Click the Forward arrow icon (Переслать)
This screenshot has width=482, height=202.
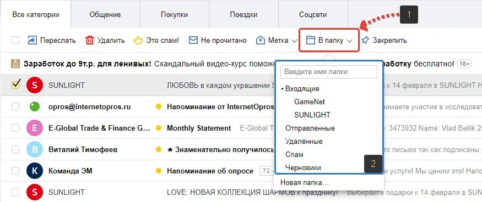pos(33,40)
